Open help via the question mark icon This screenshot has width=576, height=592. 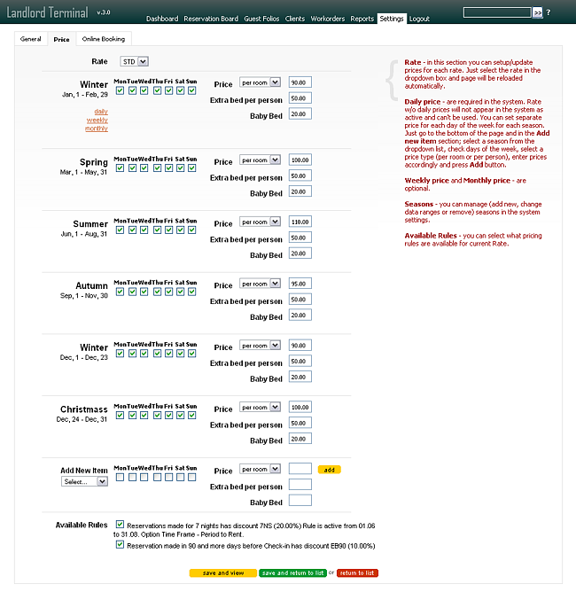point(549,12)
